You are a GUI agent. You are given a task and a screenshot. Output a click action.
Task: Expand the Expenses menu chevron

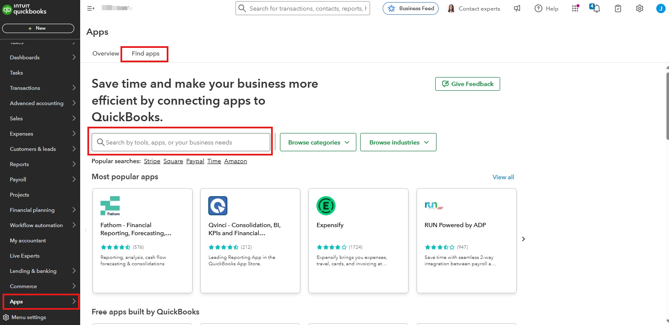point(74,133)
